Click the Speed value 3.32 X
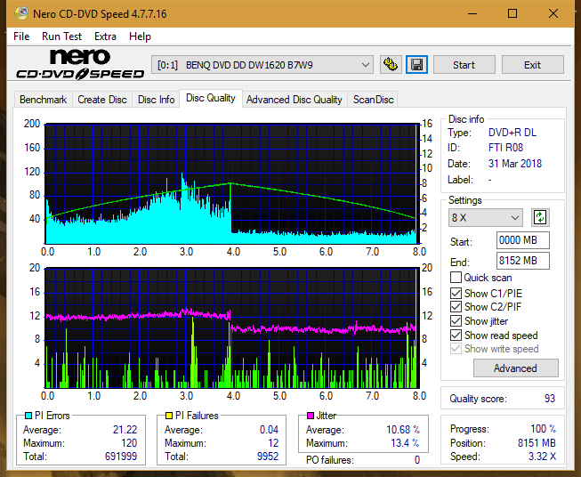581x477 pixels. [542, 457]
